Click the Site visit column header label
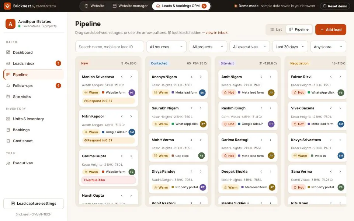 pyautogui.click(x=227, y=63)
